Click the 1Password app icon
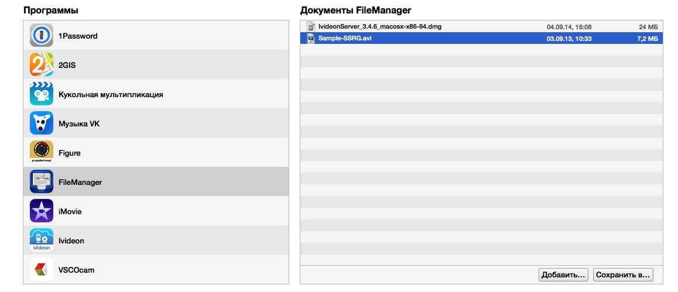The image size is (678, 292). click(x=42, y=36)
